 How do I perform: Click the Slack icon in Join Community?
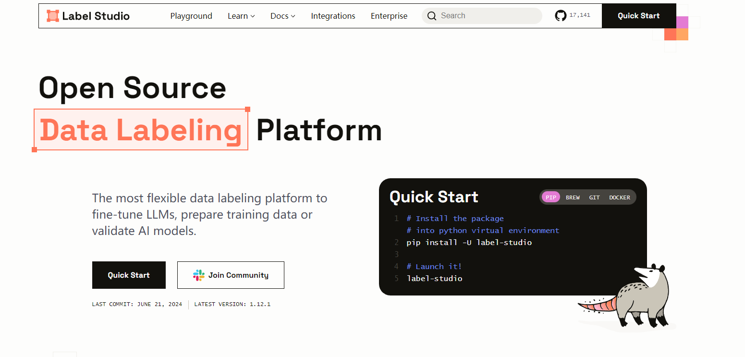click(199, 275)
